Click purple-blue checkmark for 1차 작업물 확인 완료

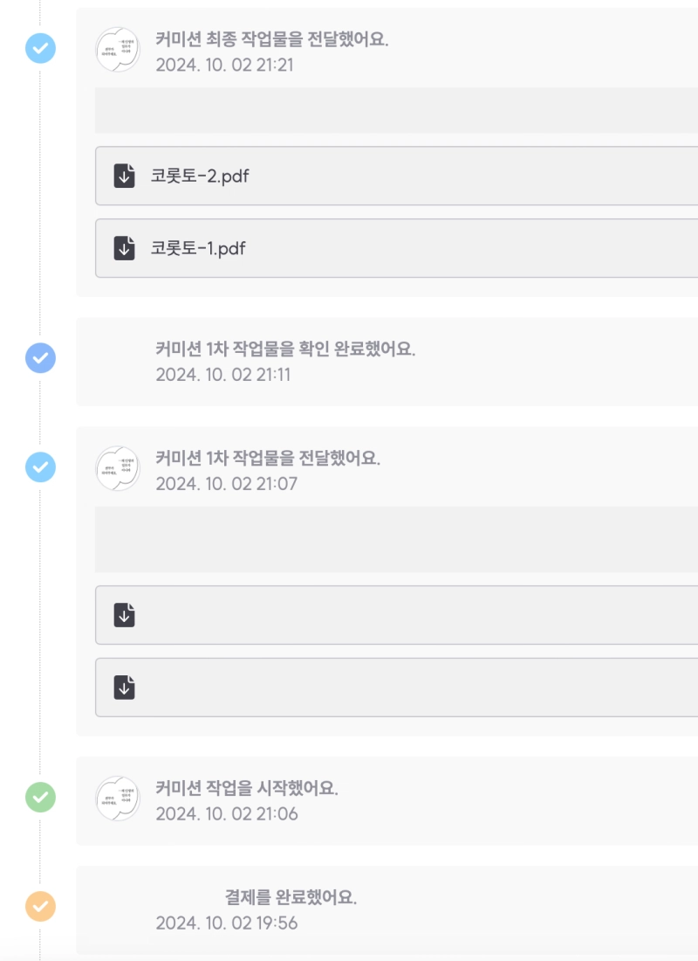pyautogui.click(x=40, y=357)
